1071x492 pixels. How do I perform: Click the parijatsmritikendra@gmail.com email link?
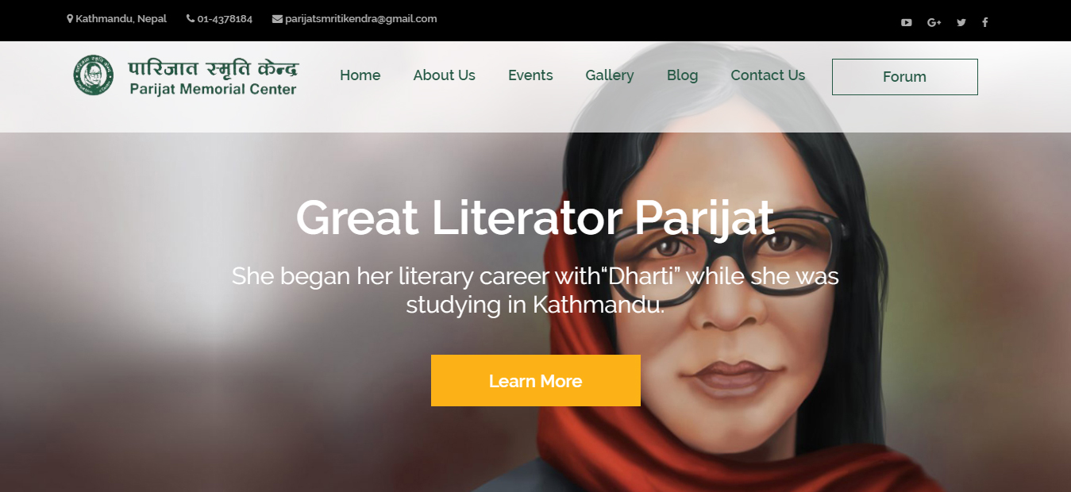click(361, 18)
